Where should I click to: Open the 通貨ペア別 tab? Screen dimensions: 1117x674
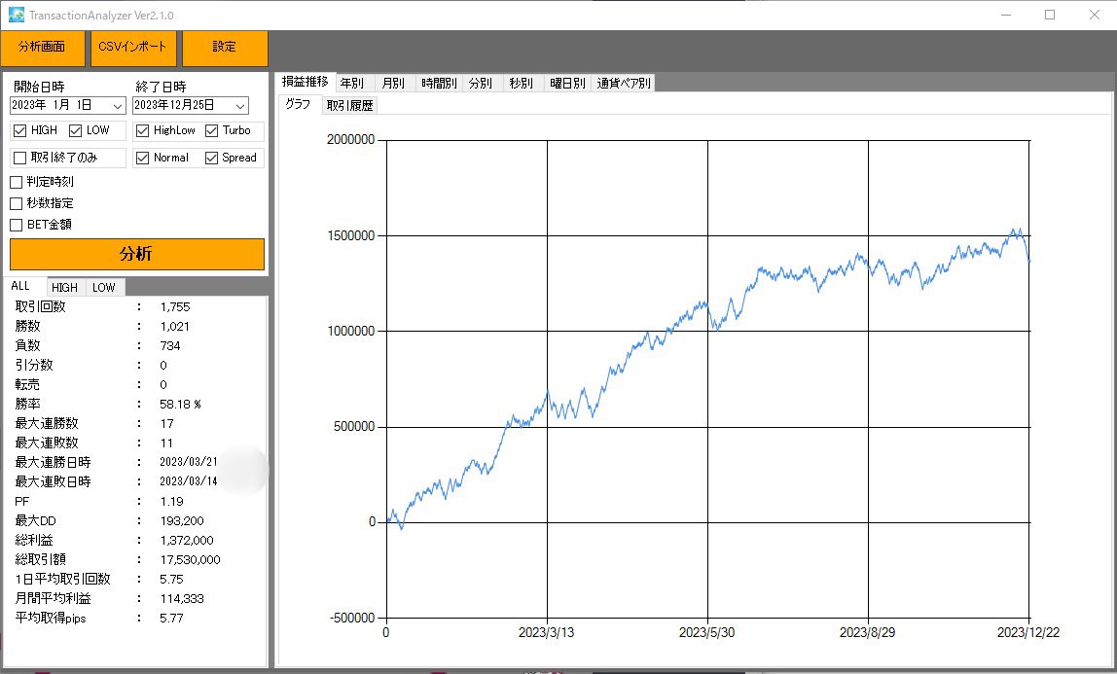[624, 84]
